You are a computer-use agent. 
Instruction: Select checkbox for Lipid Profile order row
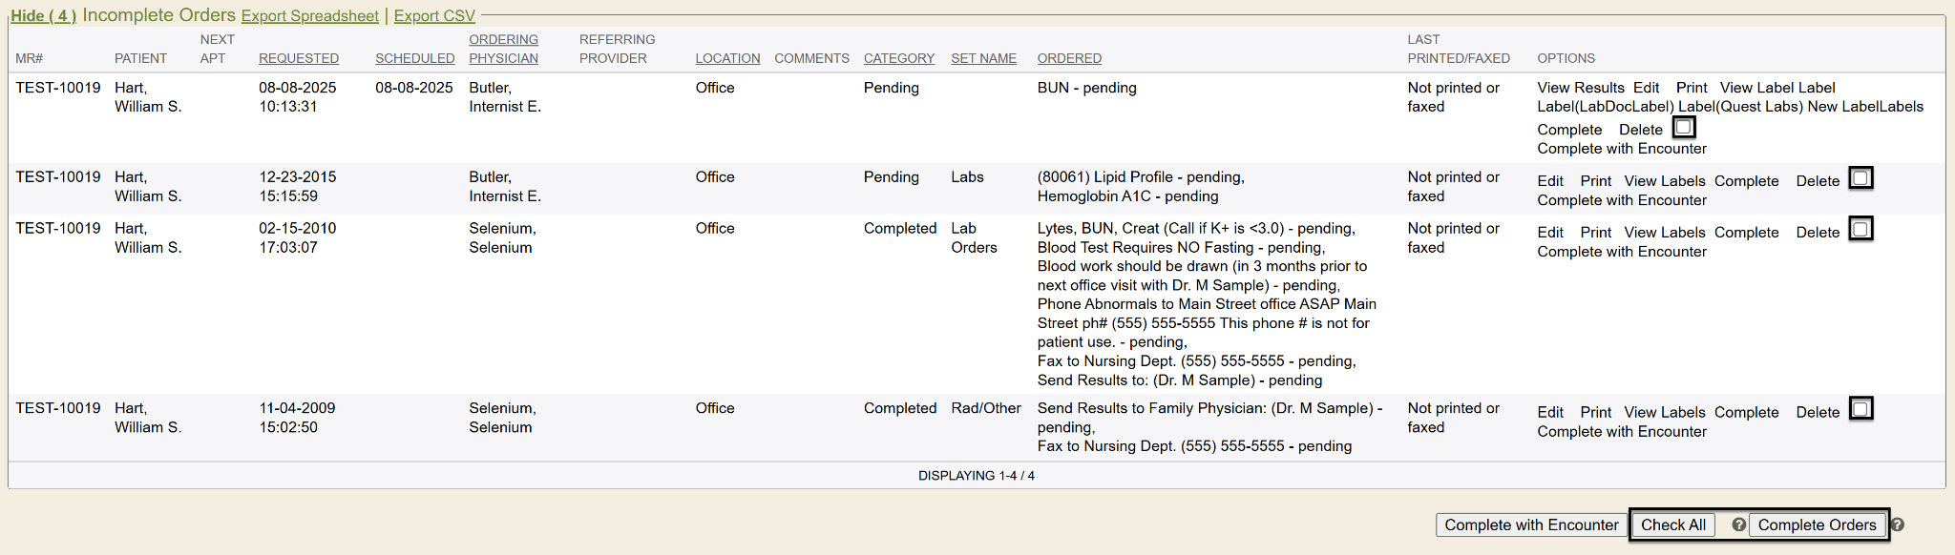(1860, 178)
